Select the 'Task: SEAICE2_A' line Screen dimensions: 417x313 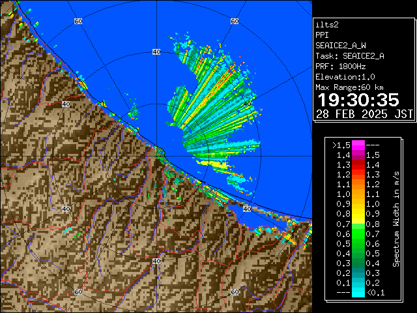tap(350, 56)
